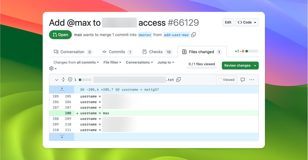Screen dimensions: 308x160
Task: Expand all lines in the file
Action: pos(63,80)
